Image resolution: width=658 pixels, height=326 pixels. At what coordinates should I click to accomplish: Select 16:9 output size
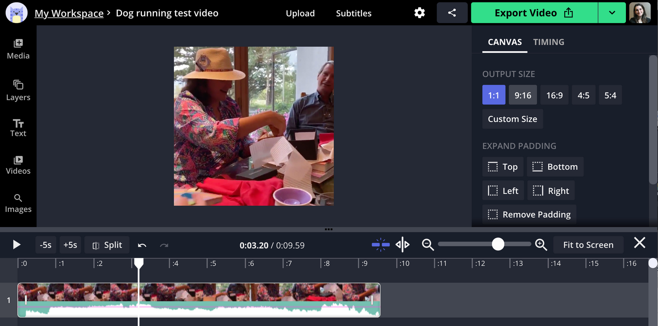[554, 95]
